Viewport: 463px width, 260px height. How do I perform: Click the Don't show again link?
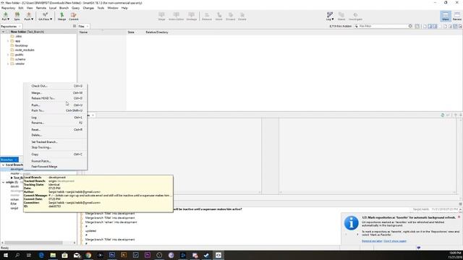pos(395,241)
